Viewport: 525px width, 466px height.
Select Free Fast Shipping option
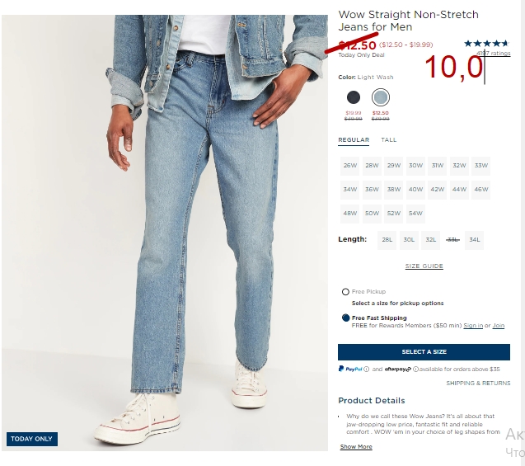[x=346, y=318]
